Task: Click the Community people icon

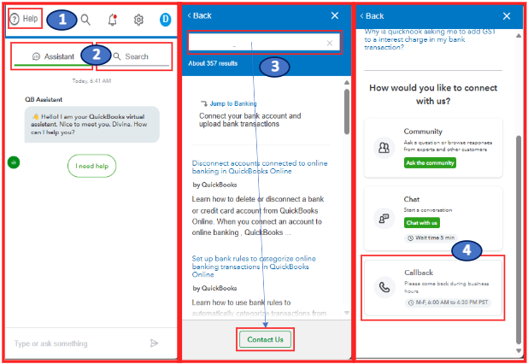Action: [384, 148]
